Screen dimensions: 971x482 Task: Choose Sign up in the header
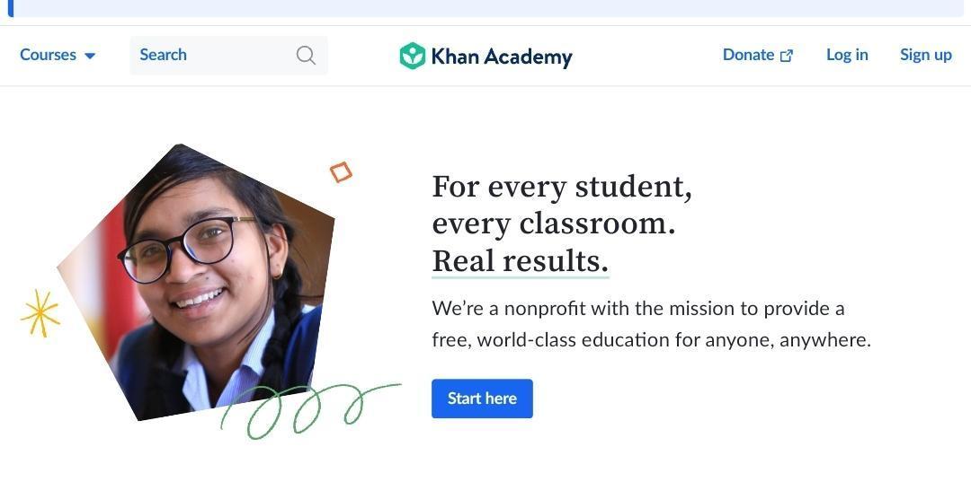(x=925, y=55)
